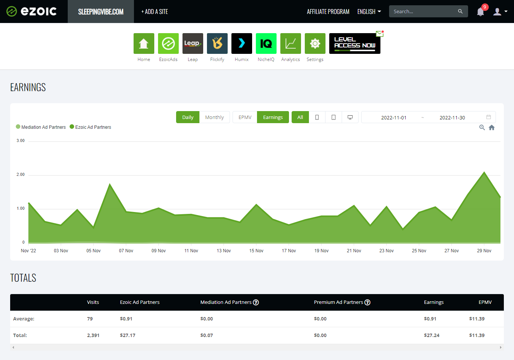Open the Settings gear icon
Screen dimensions: 514x360
[315, 43]
